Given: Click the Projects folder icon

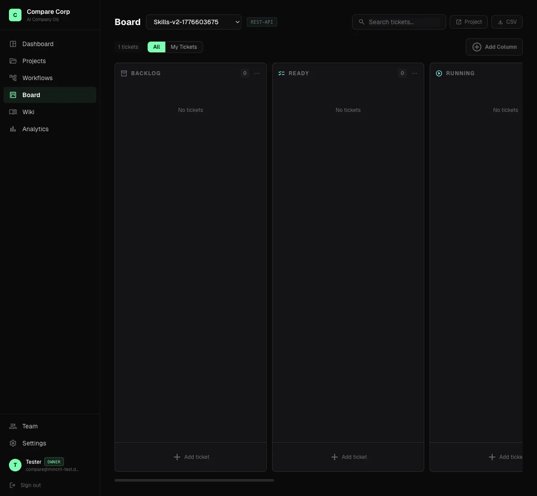Looking at the screenshot, I should (x=13, y=61).
